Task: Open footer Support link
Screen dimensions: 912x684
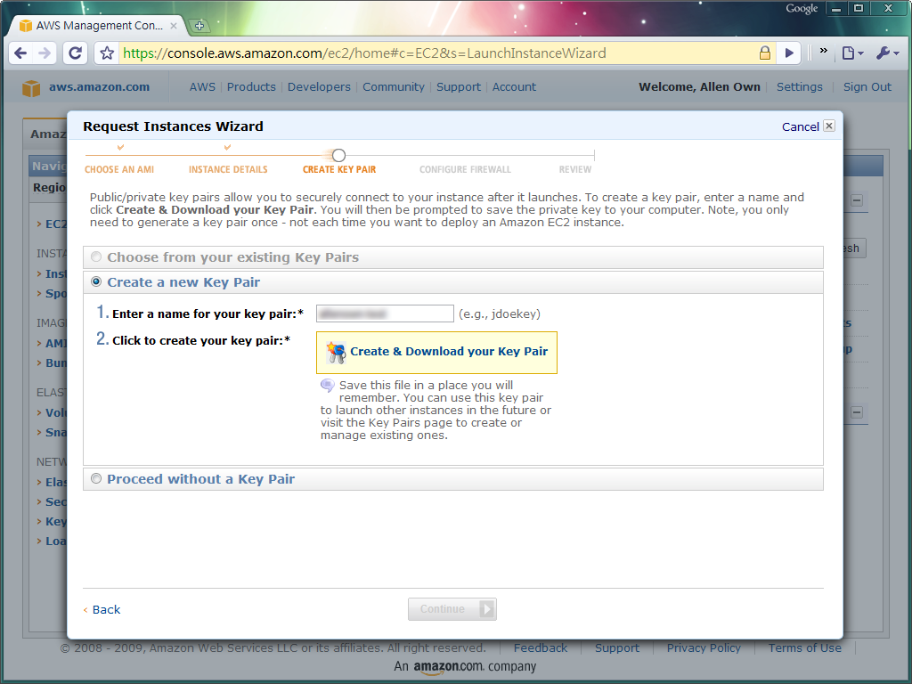Action: pyautogui.click(x=617, y=648)
